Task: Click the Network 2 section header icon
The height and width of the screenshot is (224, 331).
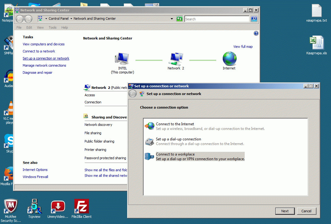Action: [87, 88]
